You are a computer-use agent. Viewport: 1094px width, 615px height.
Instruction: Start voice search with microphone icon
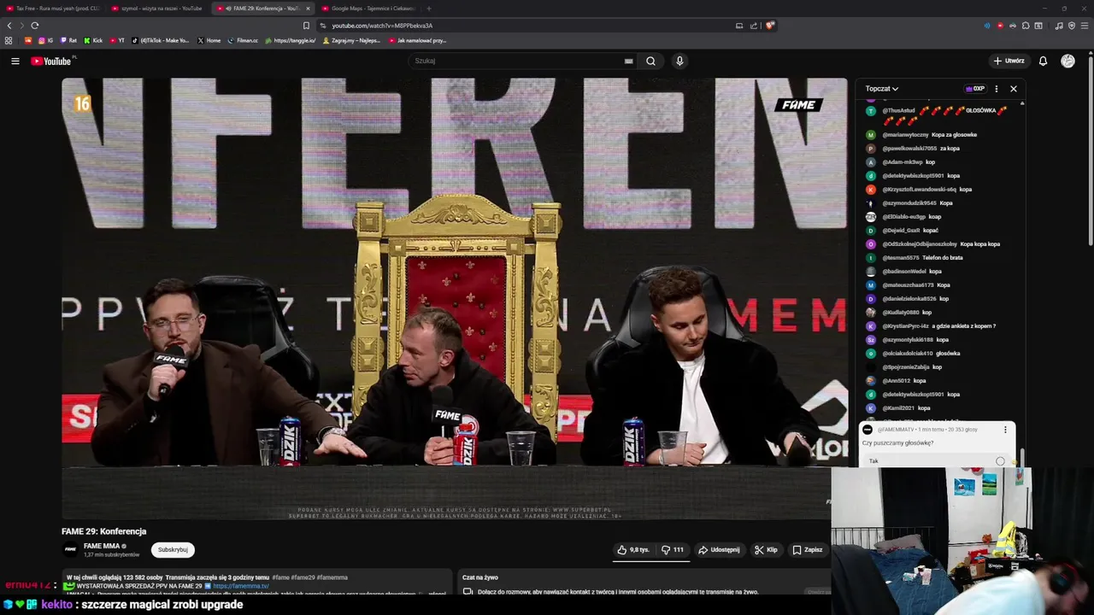679,61
